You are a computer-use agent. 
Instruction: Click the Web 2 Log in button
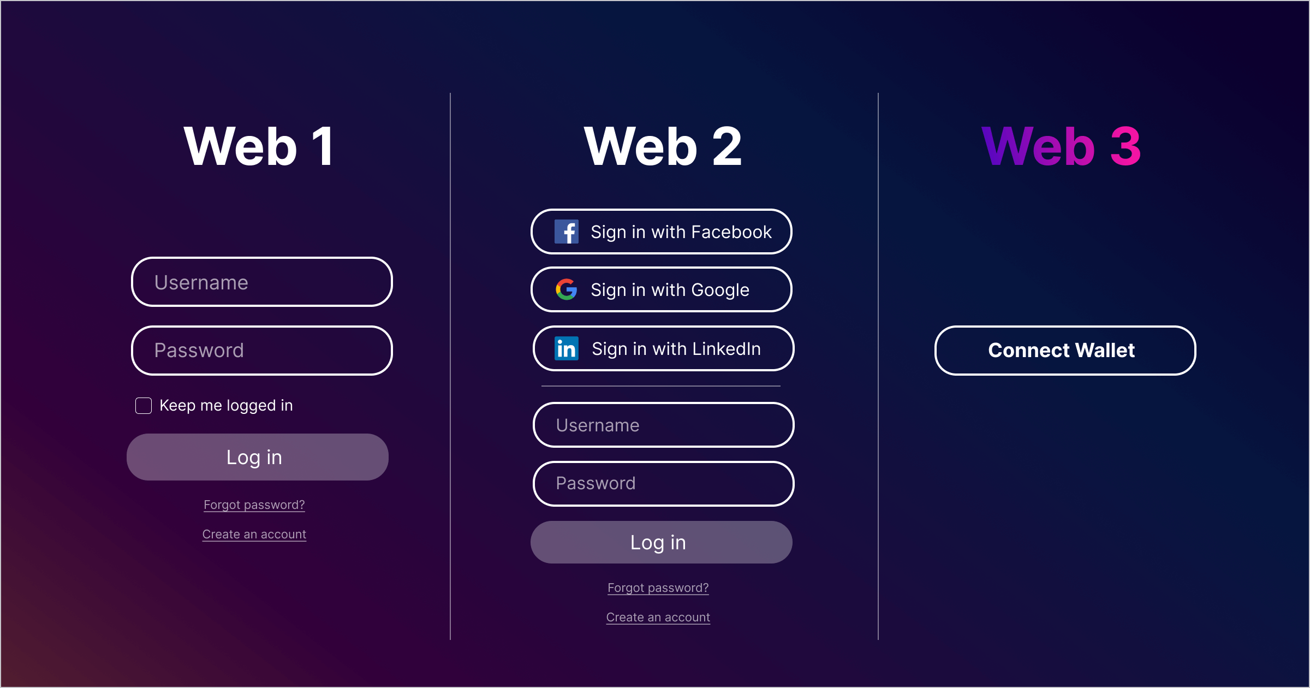tap(660, 542)
